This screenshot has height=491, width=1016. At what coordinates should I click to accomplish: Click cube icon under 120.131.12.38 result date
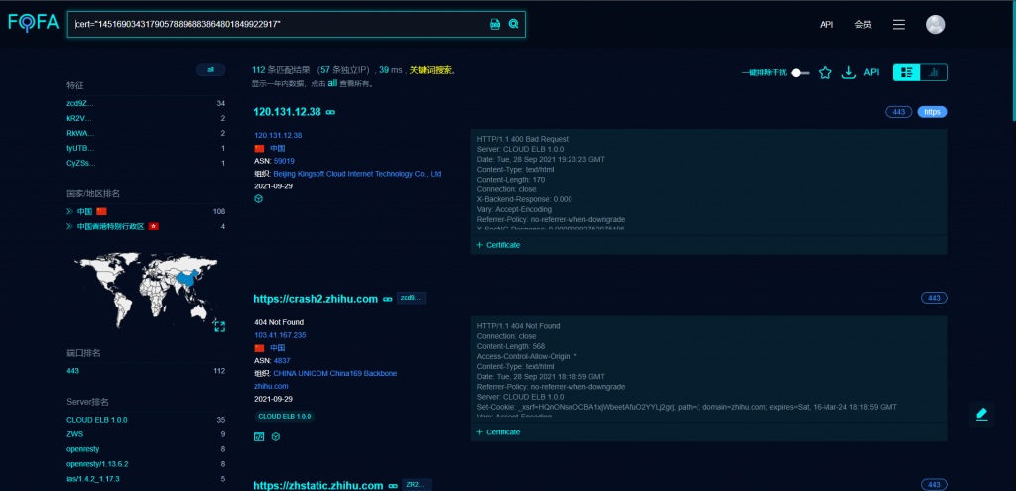pos(259,199)
